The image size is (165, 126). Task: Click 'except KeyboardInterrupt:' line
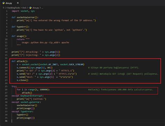pyautogui.click(x=28, y=96)
